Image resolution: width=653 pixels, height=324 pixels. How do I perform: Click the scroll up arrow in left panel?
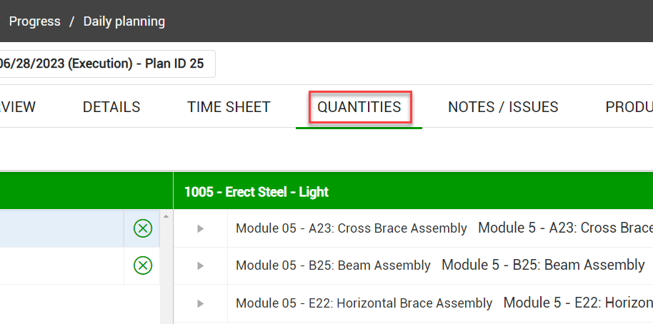166,216
